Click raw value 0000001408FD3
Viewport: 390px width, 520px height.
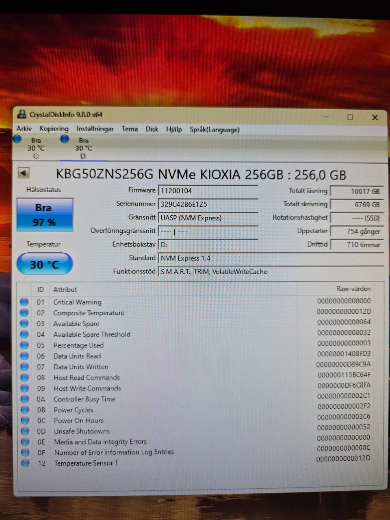[344, 354]
